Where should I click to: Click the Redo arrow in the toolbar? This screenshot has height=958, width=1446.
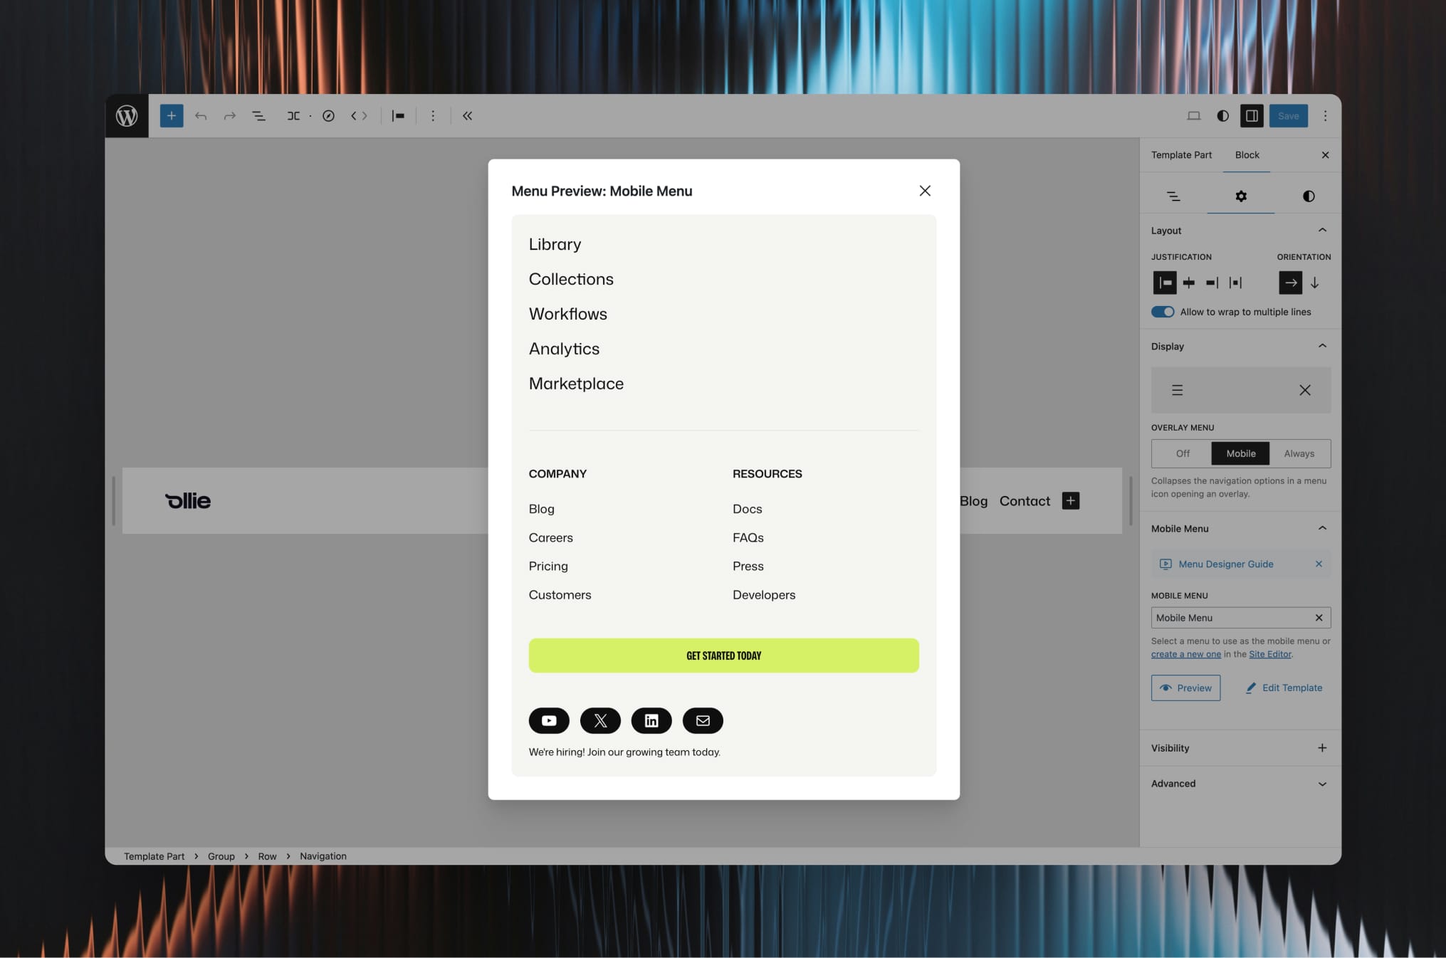[x=229, y=115]
